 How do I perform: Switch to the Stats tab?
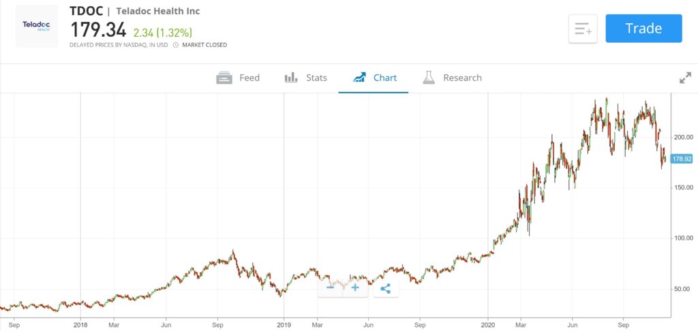[x=305, y=78]
